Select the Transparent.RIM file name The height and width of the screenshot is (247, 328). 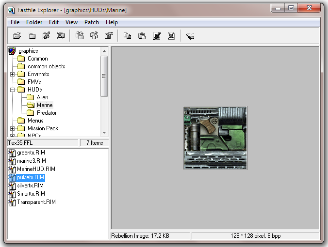pos(36,202)
